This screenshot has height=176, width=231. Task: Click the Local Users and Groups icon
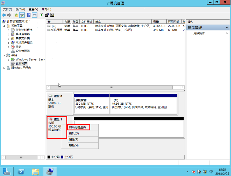13,43
